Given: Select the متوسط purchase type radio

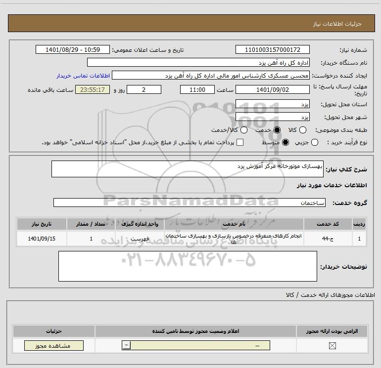Looking at the screenshot, I should (x=286, y=142).
